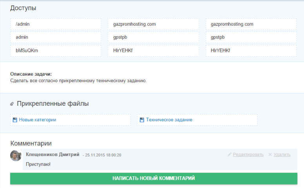Click the paperclip icon next to Прикрепленные файлы
Screen dimensions: 304x188
point(12,104)
